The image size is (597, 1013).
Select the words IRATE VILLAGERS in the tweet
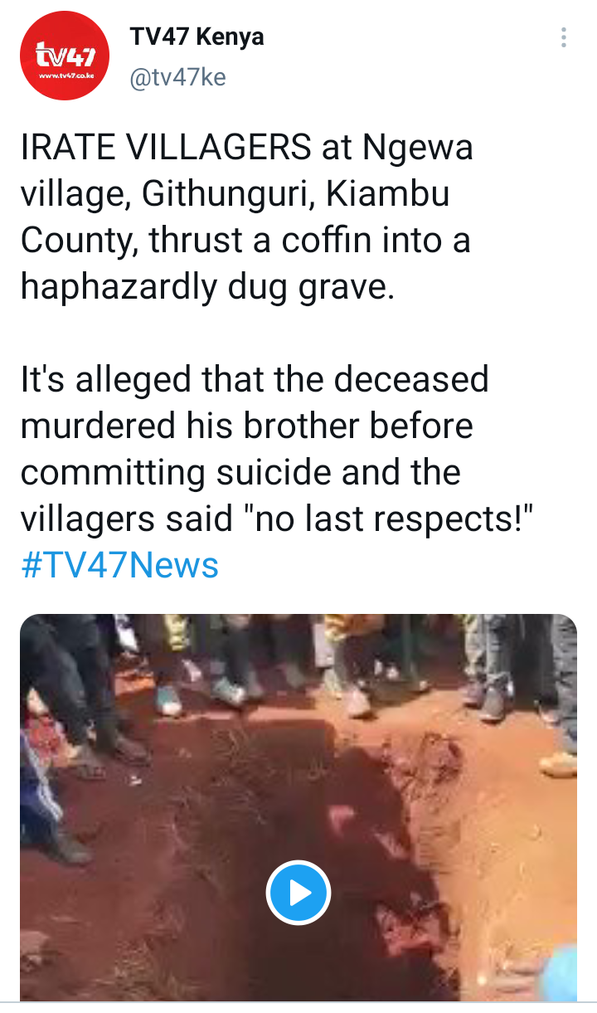click(x=165, y=148)
